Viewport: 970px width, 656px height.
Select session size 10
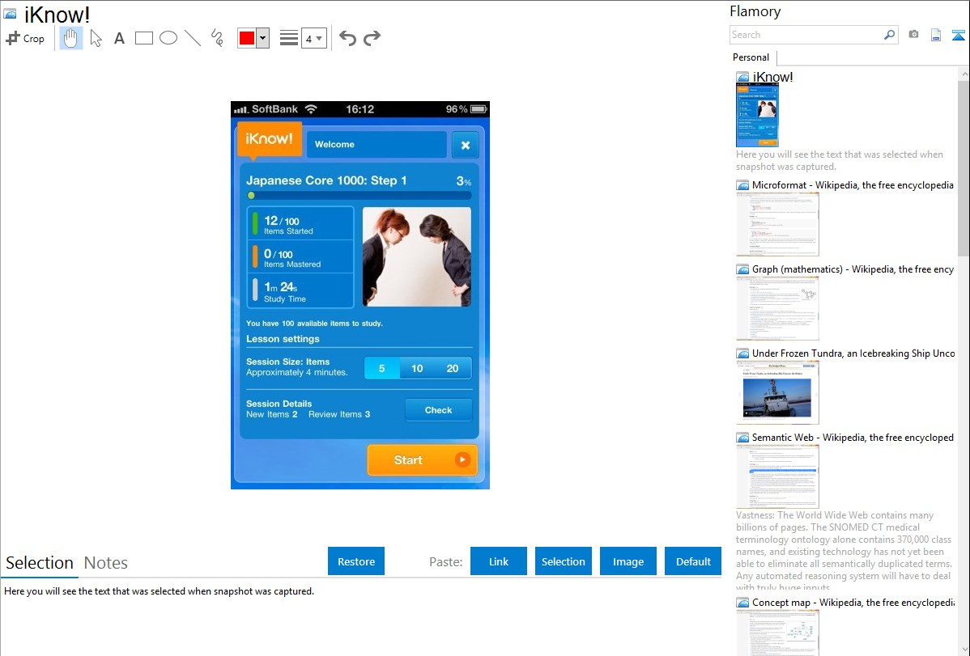point(417,369)
